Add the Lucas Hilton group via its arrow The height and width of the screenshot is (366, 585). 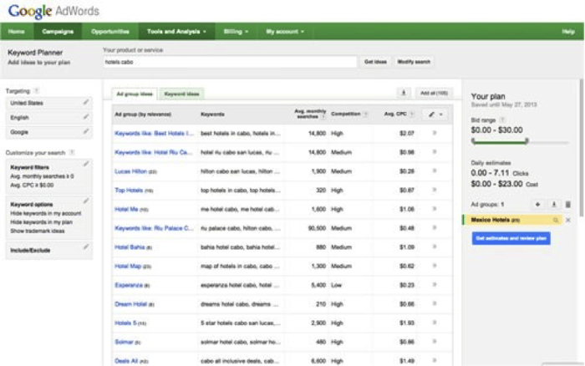point(435,170)
